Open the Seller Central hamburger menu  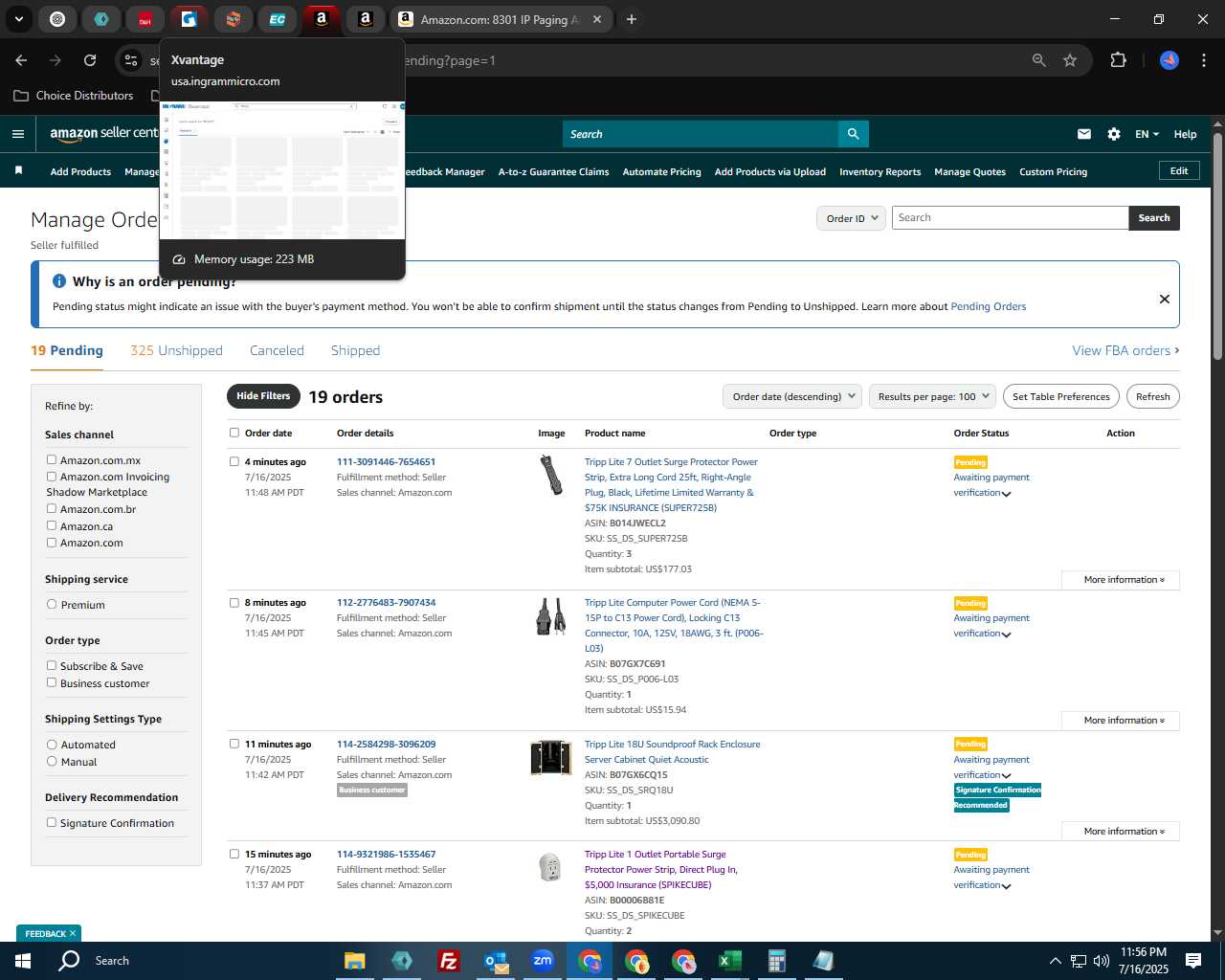pos(18,134)
